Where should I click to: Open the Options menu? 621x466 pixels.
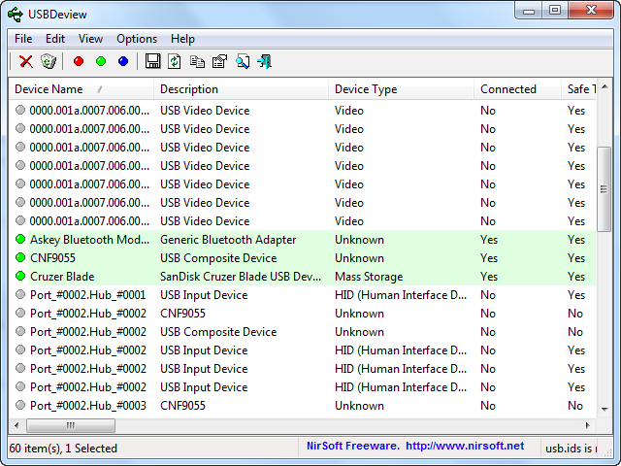(x=137, y=39)
